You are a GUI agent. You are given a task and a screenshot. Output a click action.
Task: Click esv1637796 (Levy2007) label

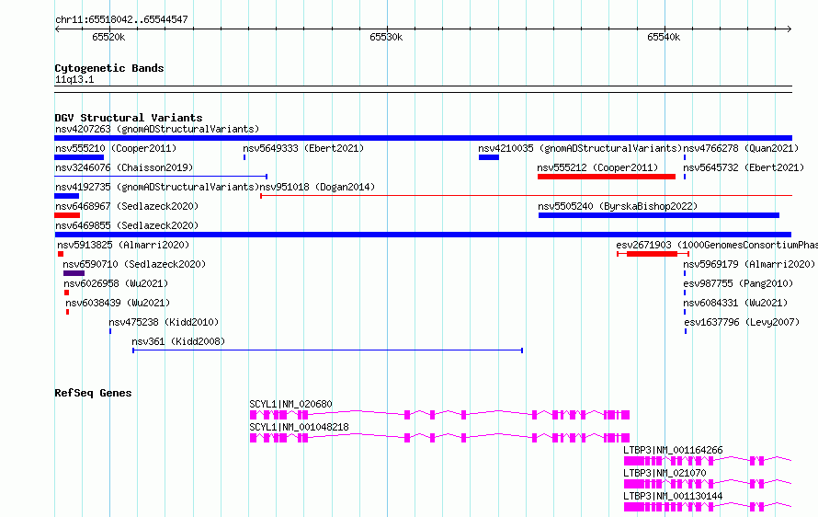(742, 322)
